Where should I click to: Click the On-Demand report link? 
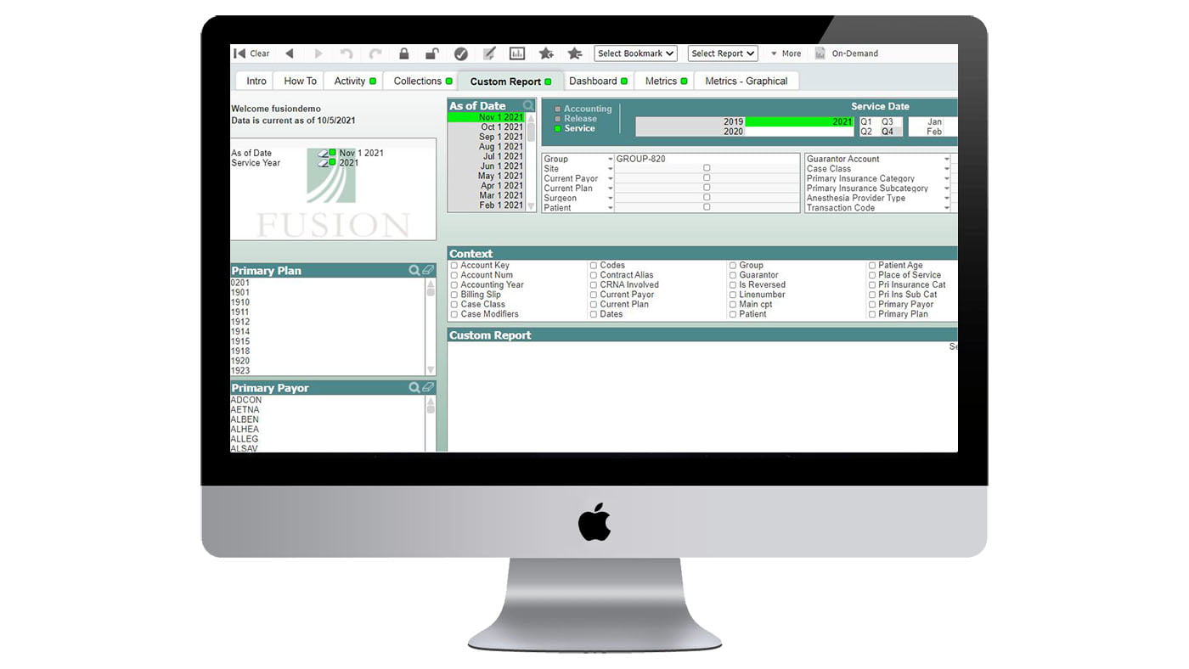pyautogui.click(x=854, y=53)
